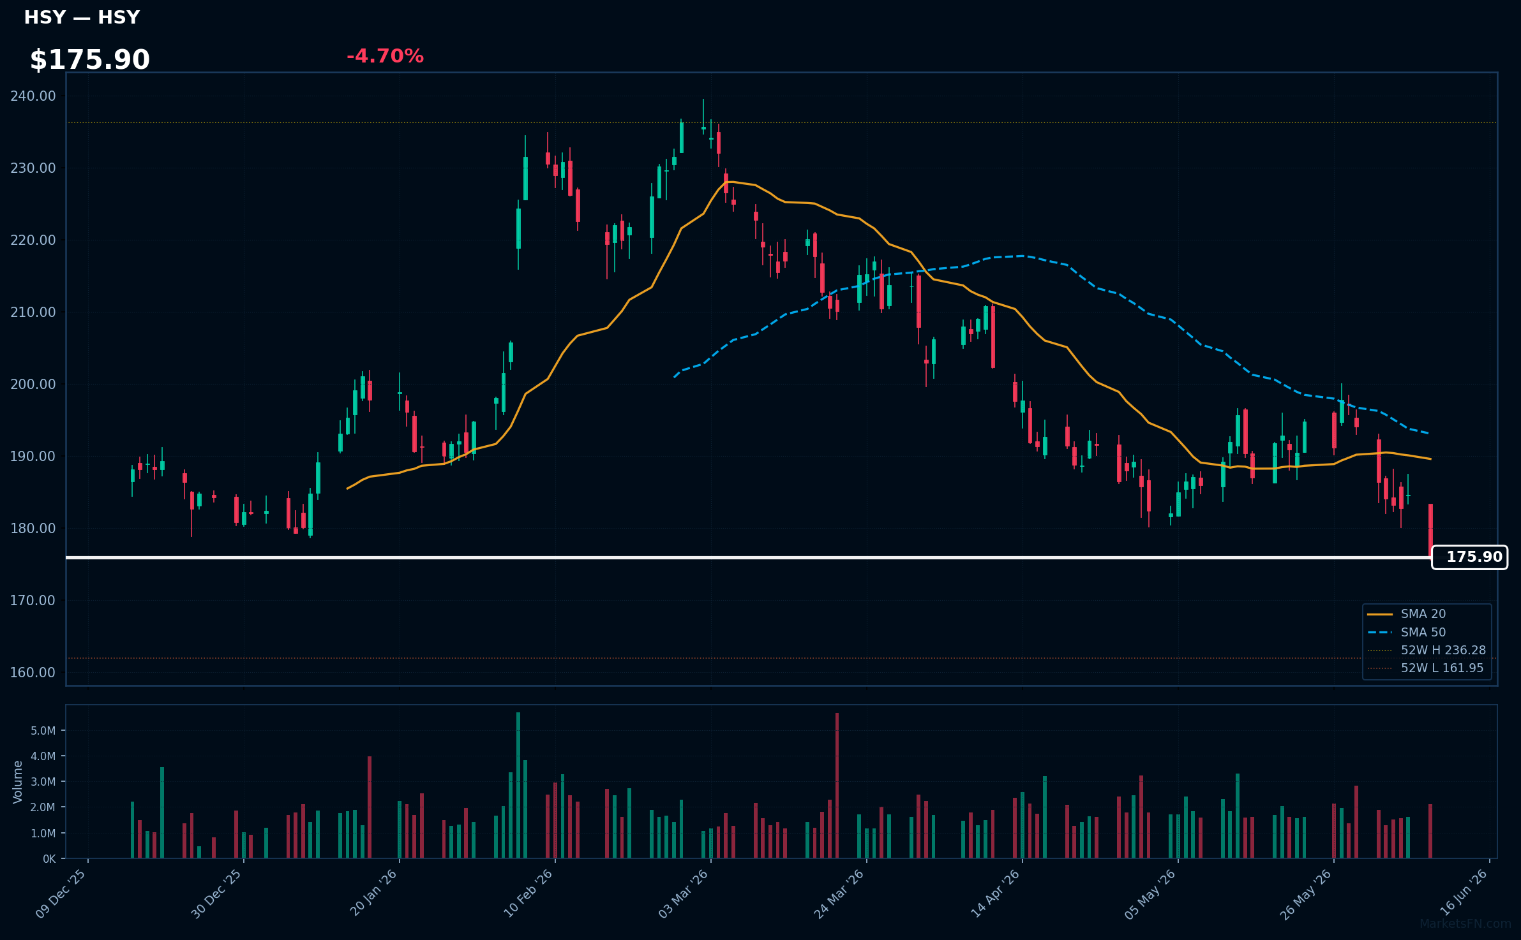Click the tallest green volume bar in February
The height and width of the screenshot is (940, 1521).
click(518, 785)
